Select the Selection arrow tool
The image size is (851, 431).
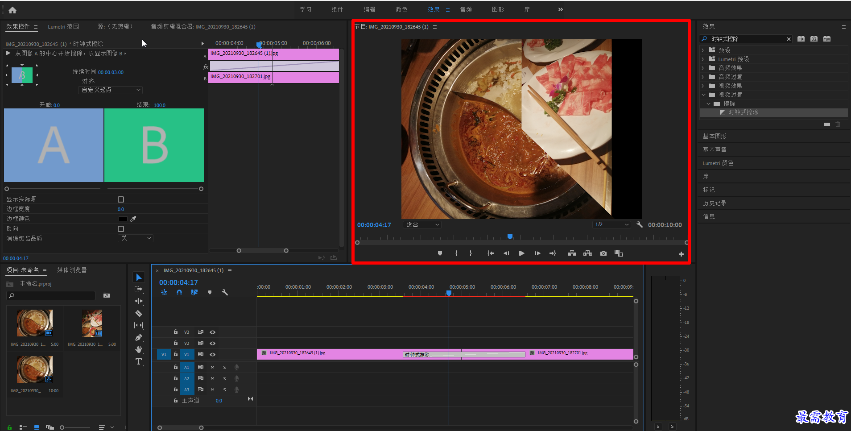click(139, 278)
